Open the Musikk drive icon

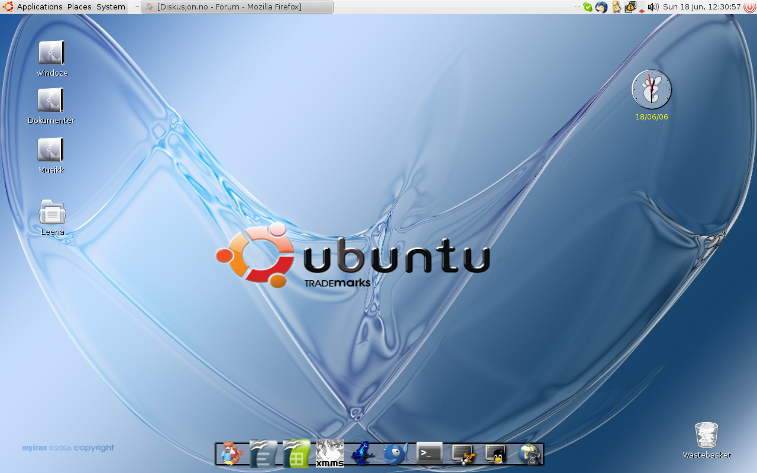[51, 150]
